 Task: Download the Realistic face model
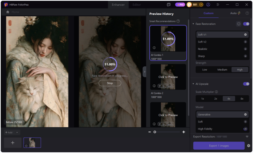[x=245, y=49]
